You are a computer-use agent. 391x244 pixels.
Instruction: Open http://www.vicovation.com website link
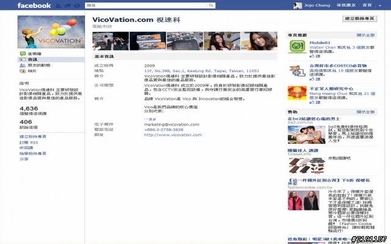click(173, 135)
